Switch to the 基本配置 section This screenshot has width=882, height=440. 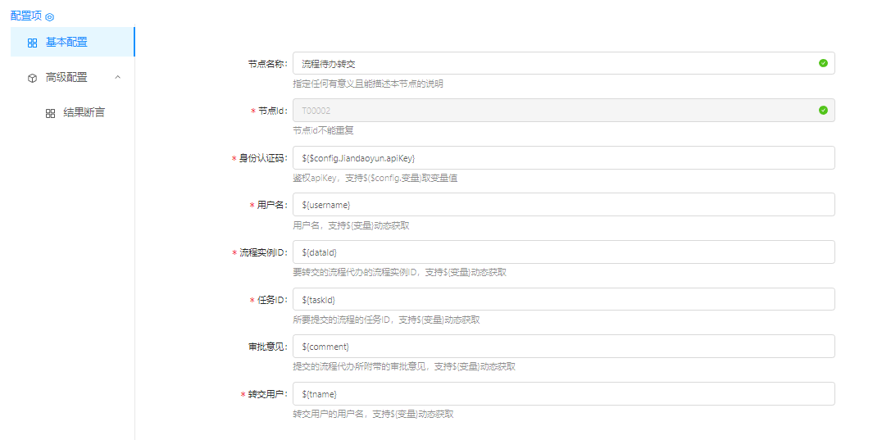coord(66,43)
